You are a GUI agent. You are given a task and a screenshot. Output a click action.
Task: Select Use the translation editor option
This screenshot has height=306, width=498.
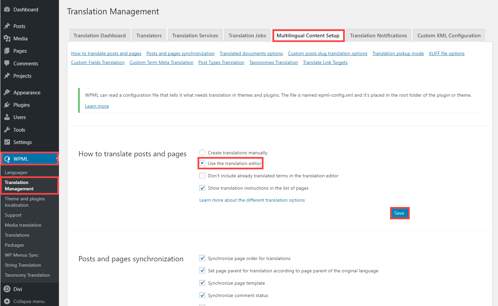click(x=202, y=163)
